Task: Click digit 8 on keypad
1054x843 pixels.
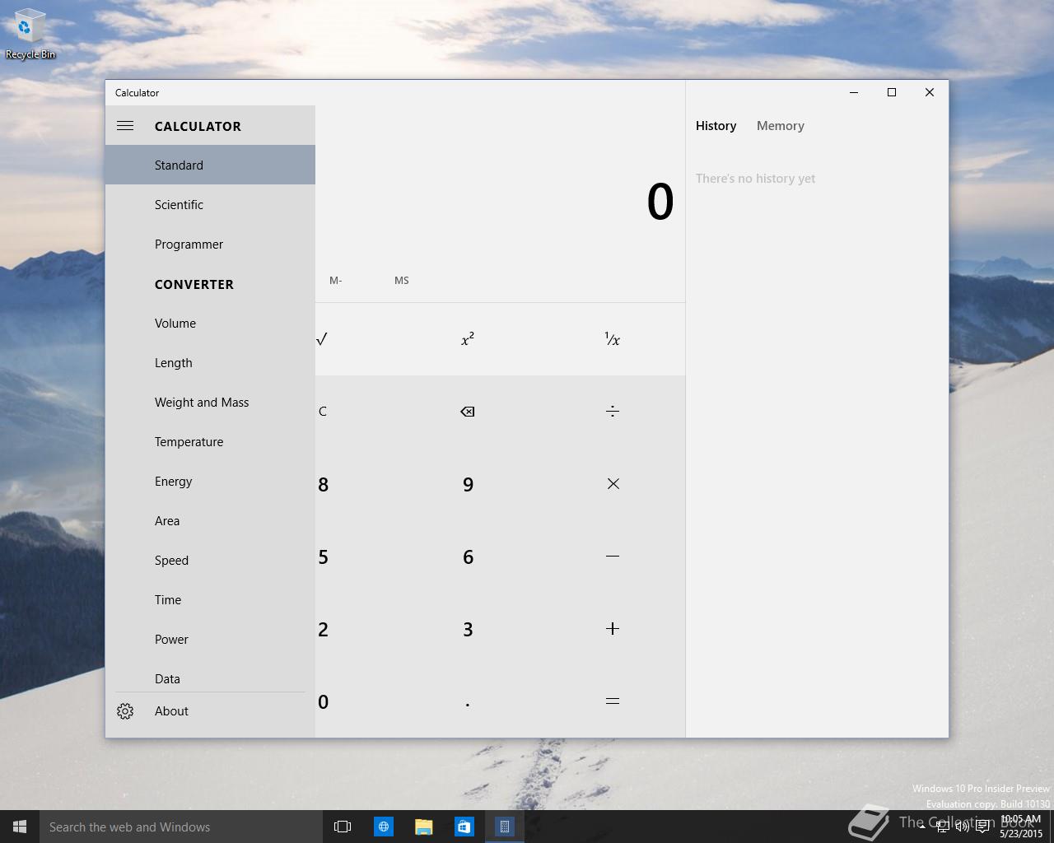Action: click(324, 484)
